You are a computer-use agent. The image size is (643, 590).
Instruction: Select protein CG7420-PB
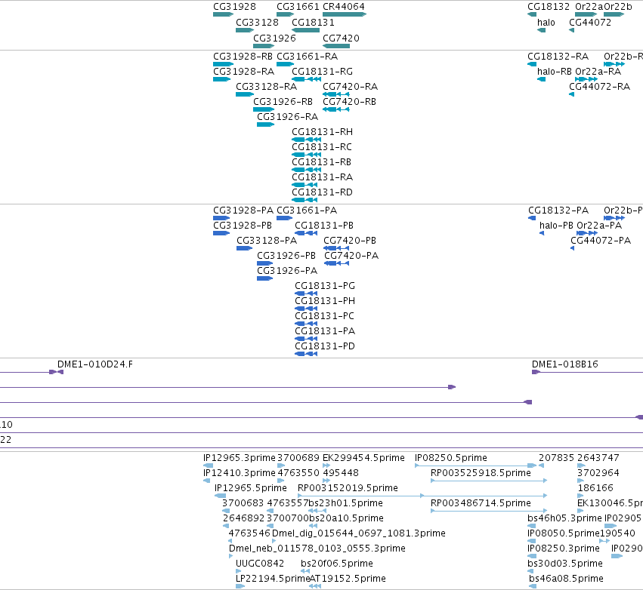click(336, 248)
